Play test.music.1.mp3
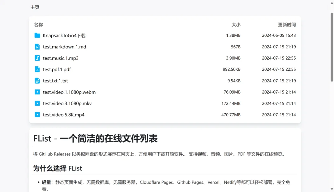The width and height of the screenshot is (334, 192). click(x=61, y=58)
